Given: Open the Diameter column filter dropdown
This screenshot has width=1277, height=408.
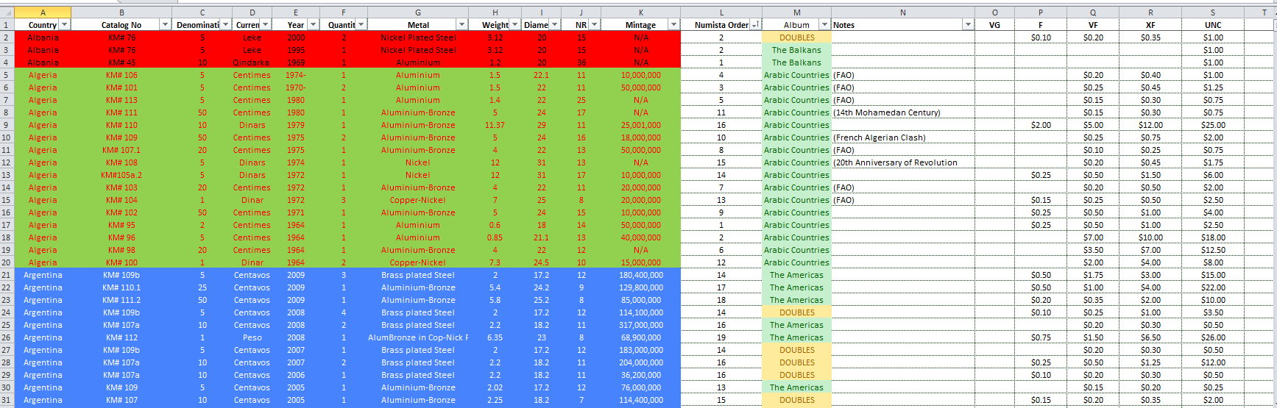Looking at the screenshot, I should (x=554, y=25).
